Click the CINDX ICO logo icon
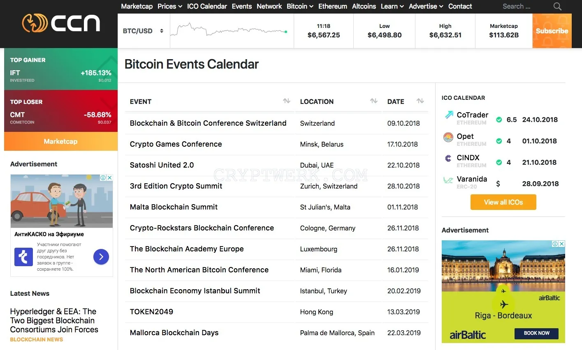This screenshot has height=350, width=582. click(448, 158)
